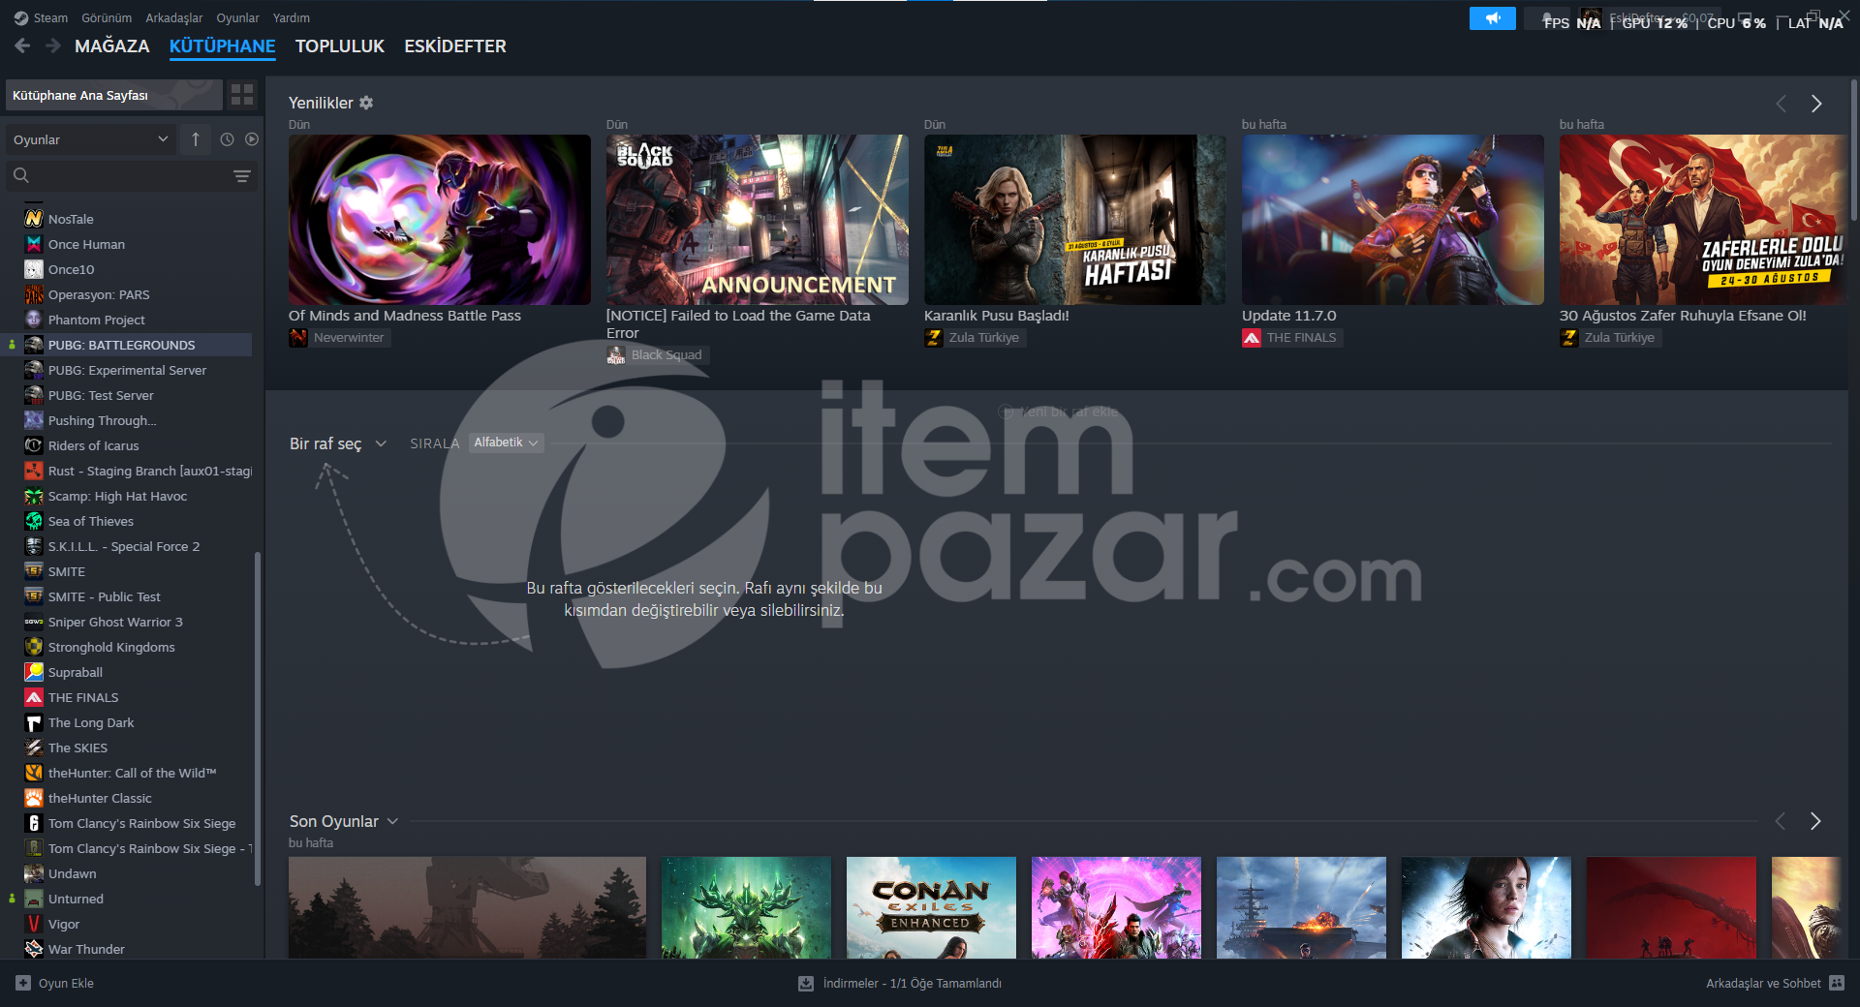Go forward with the right arrow
This screenshot has height=1007, width=1860.
[53, 46]
